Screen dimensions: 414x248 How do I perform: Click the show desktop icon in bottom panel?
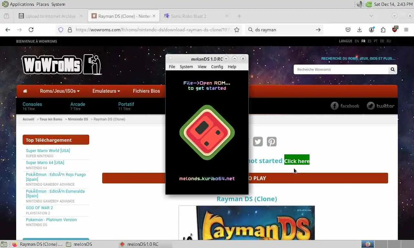(x=4, y=244)
